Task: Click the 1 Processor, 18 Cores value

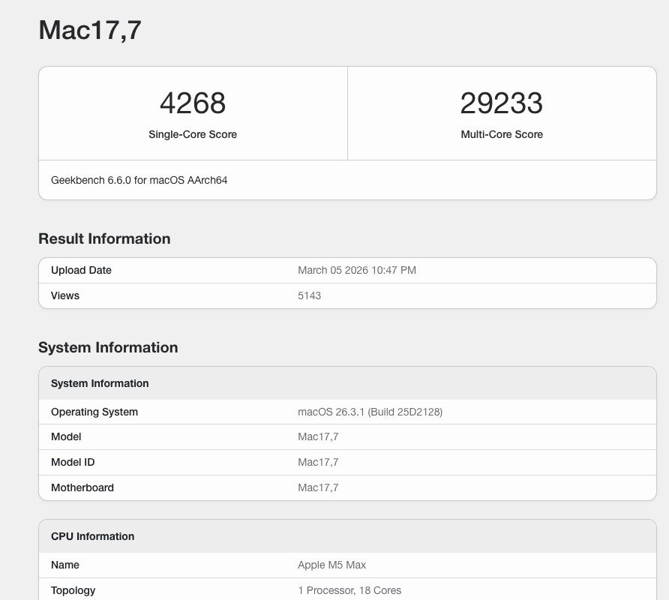Action: pos(349,590)
